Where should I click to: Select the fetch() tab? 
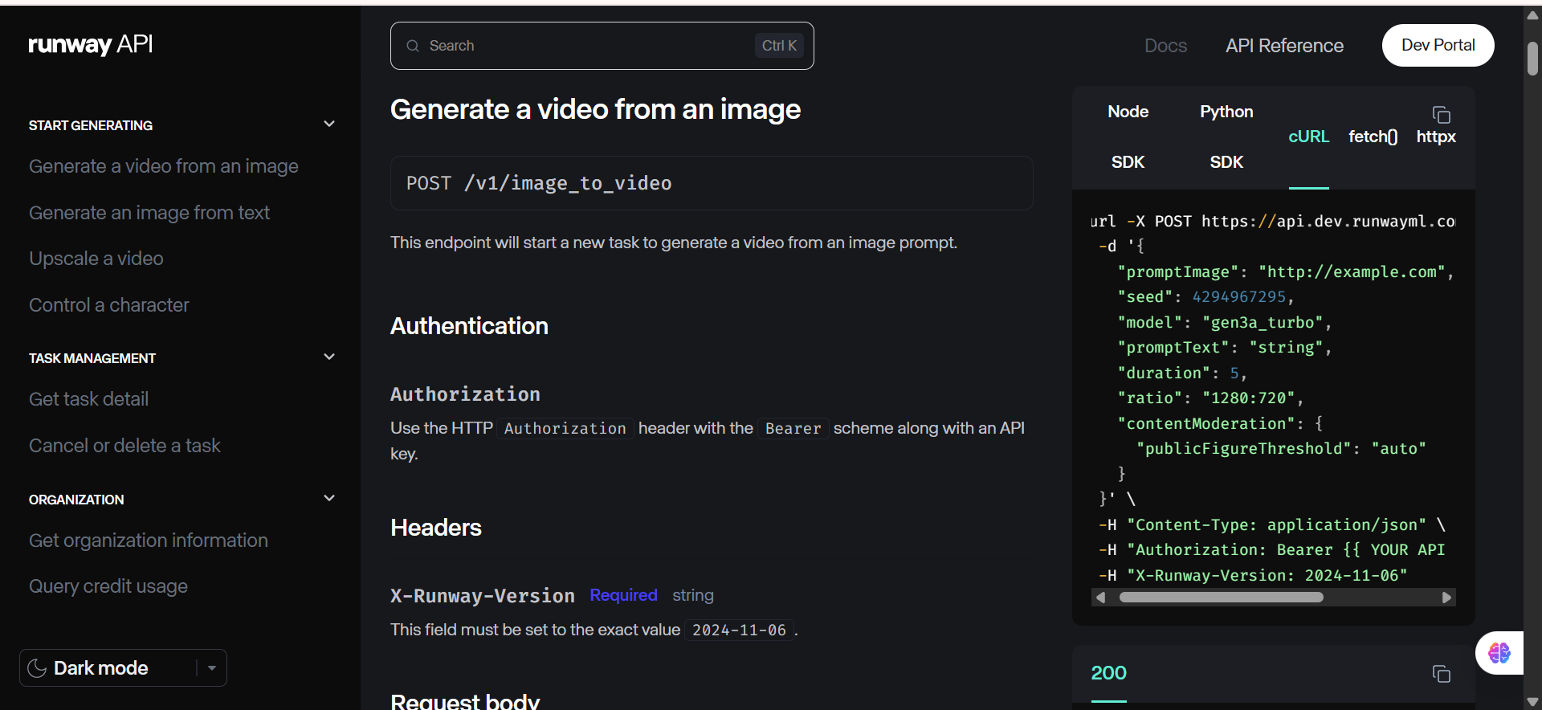coord(1373,137)
